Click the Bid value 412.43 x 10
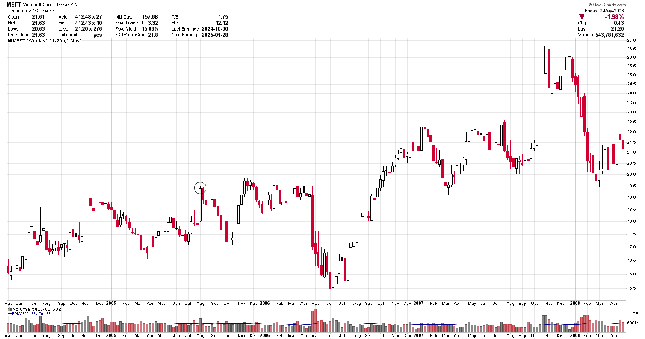645x339 pixels. point(88,23)
